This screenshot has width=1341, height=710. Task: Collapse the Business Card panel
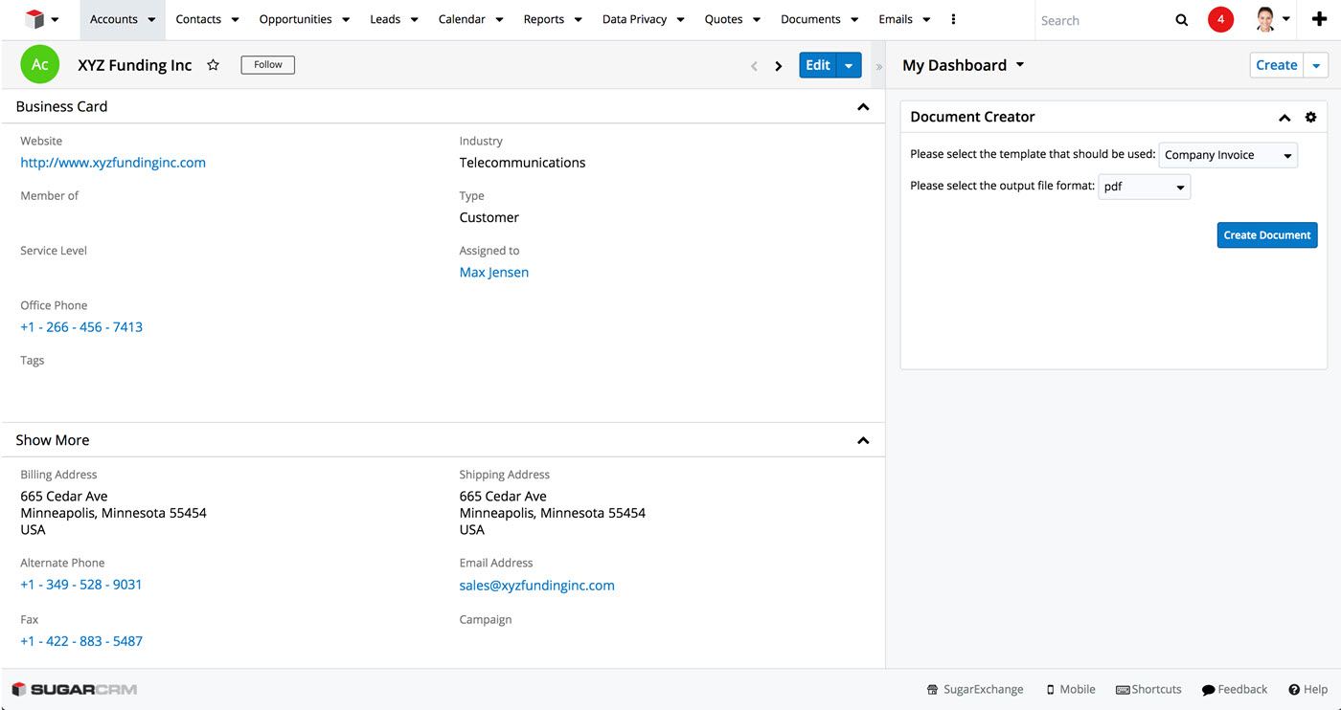863,107
